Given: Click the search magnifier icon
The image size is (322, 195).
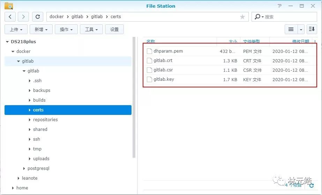Looking at the screenshot, I should [257, 17].
